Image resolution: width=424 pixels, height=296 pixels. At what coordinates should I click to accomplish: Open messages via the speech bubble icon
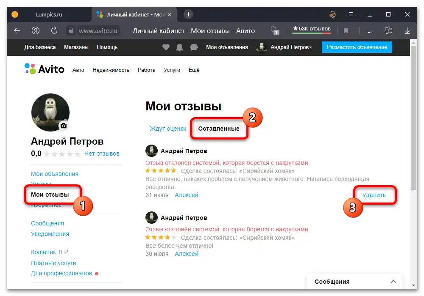194,47
